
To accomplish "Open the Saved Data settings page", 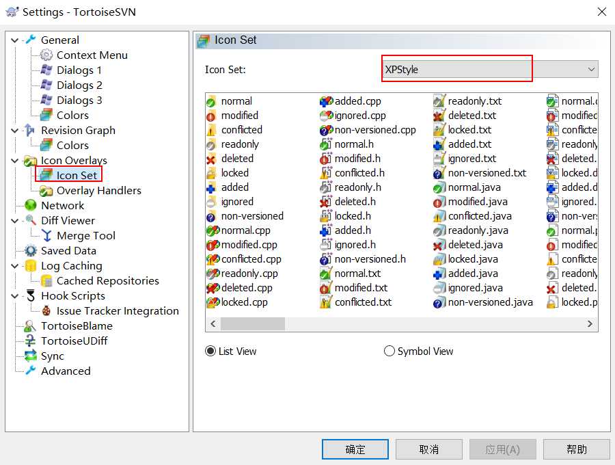I will (68, 250).
